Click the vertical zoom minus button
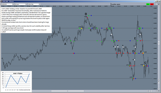Viewport: 161px width, 93px height. coord(159,89)
